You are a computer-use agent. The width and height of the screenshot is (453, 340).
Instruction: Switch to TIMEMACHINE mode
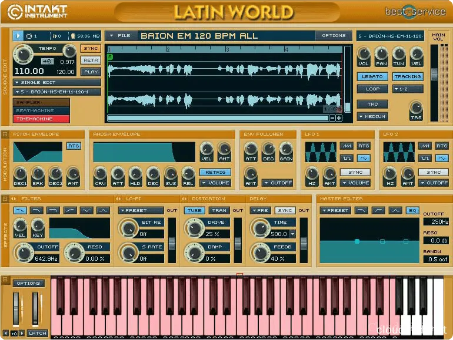click(x=41, y=119)
